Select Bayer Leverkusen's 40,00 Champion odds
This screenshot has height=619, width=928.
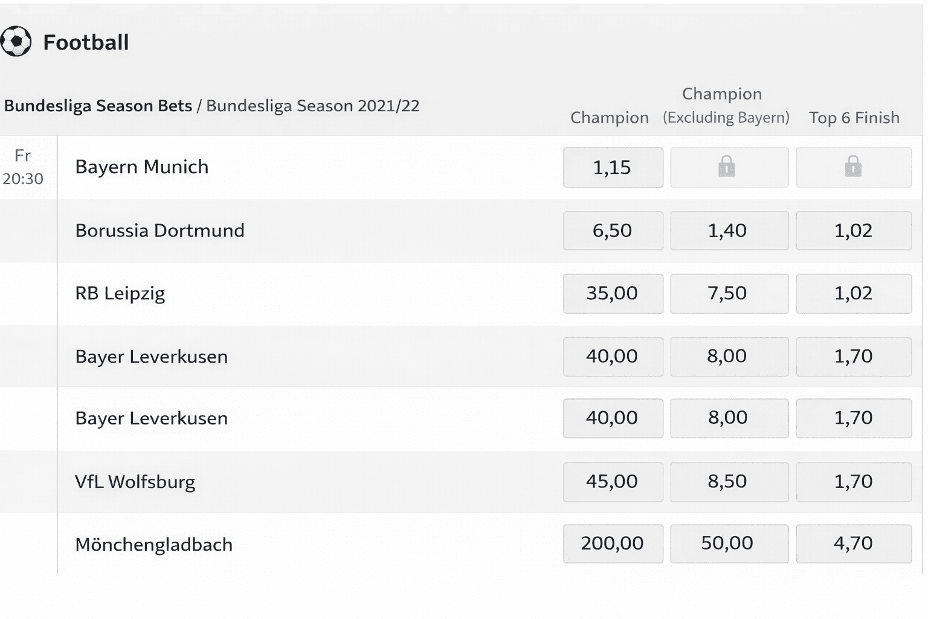[x=613, y=357]
